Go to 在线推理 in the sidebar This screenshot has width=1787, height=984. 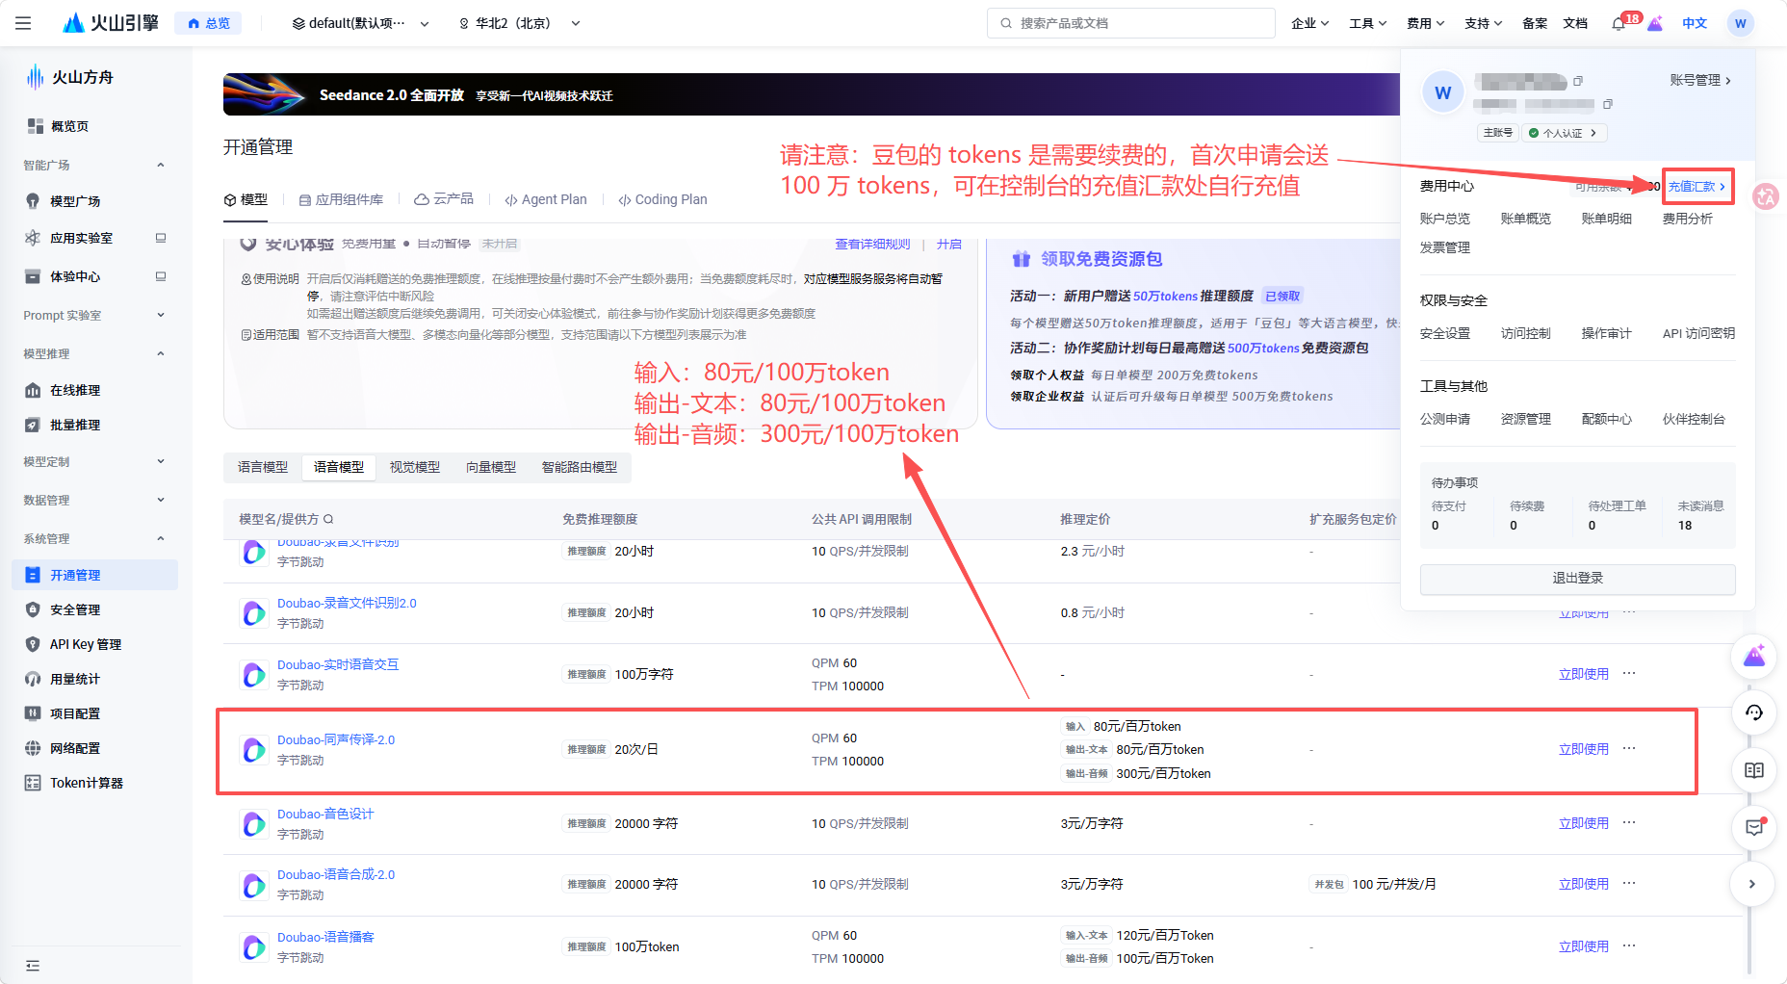coord(75,390)
